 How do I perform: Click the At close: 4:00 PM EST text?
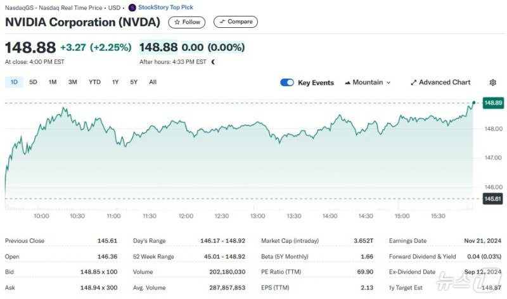(35, 61)
